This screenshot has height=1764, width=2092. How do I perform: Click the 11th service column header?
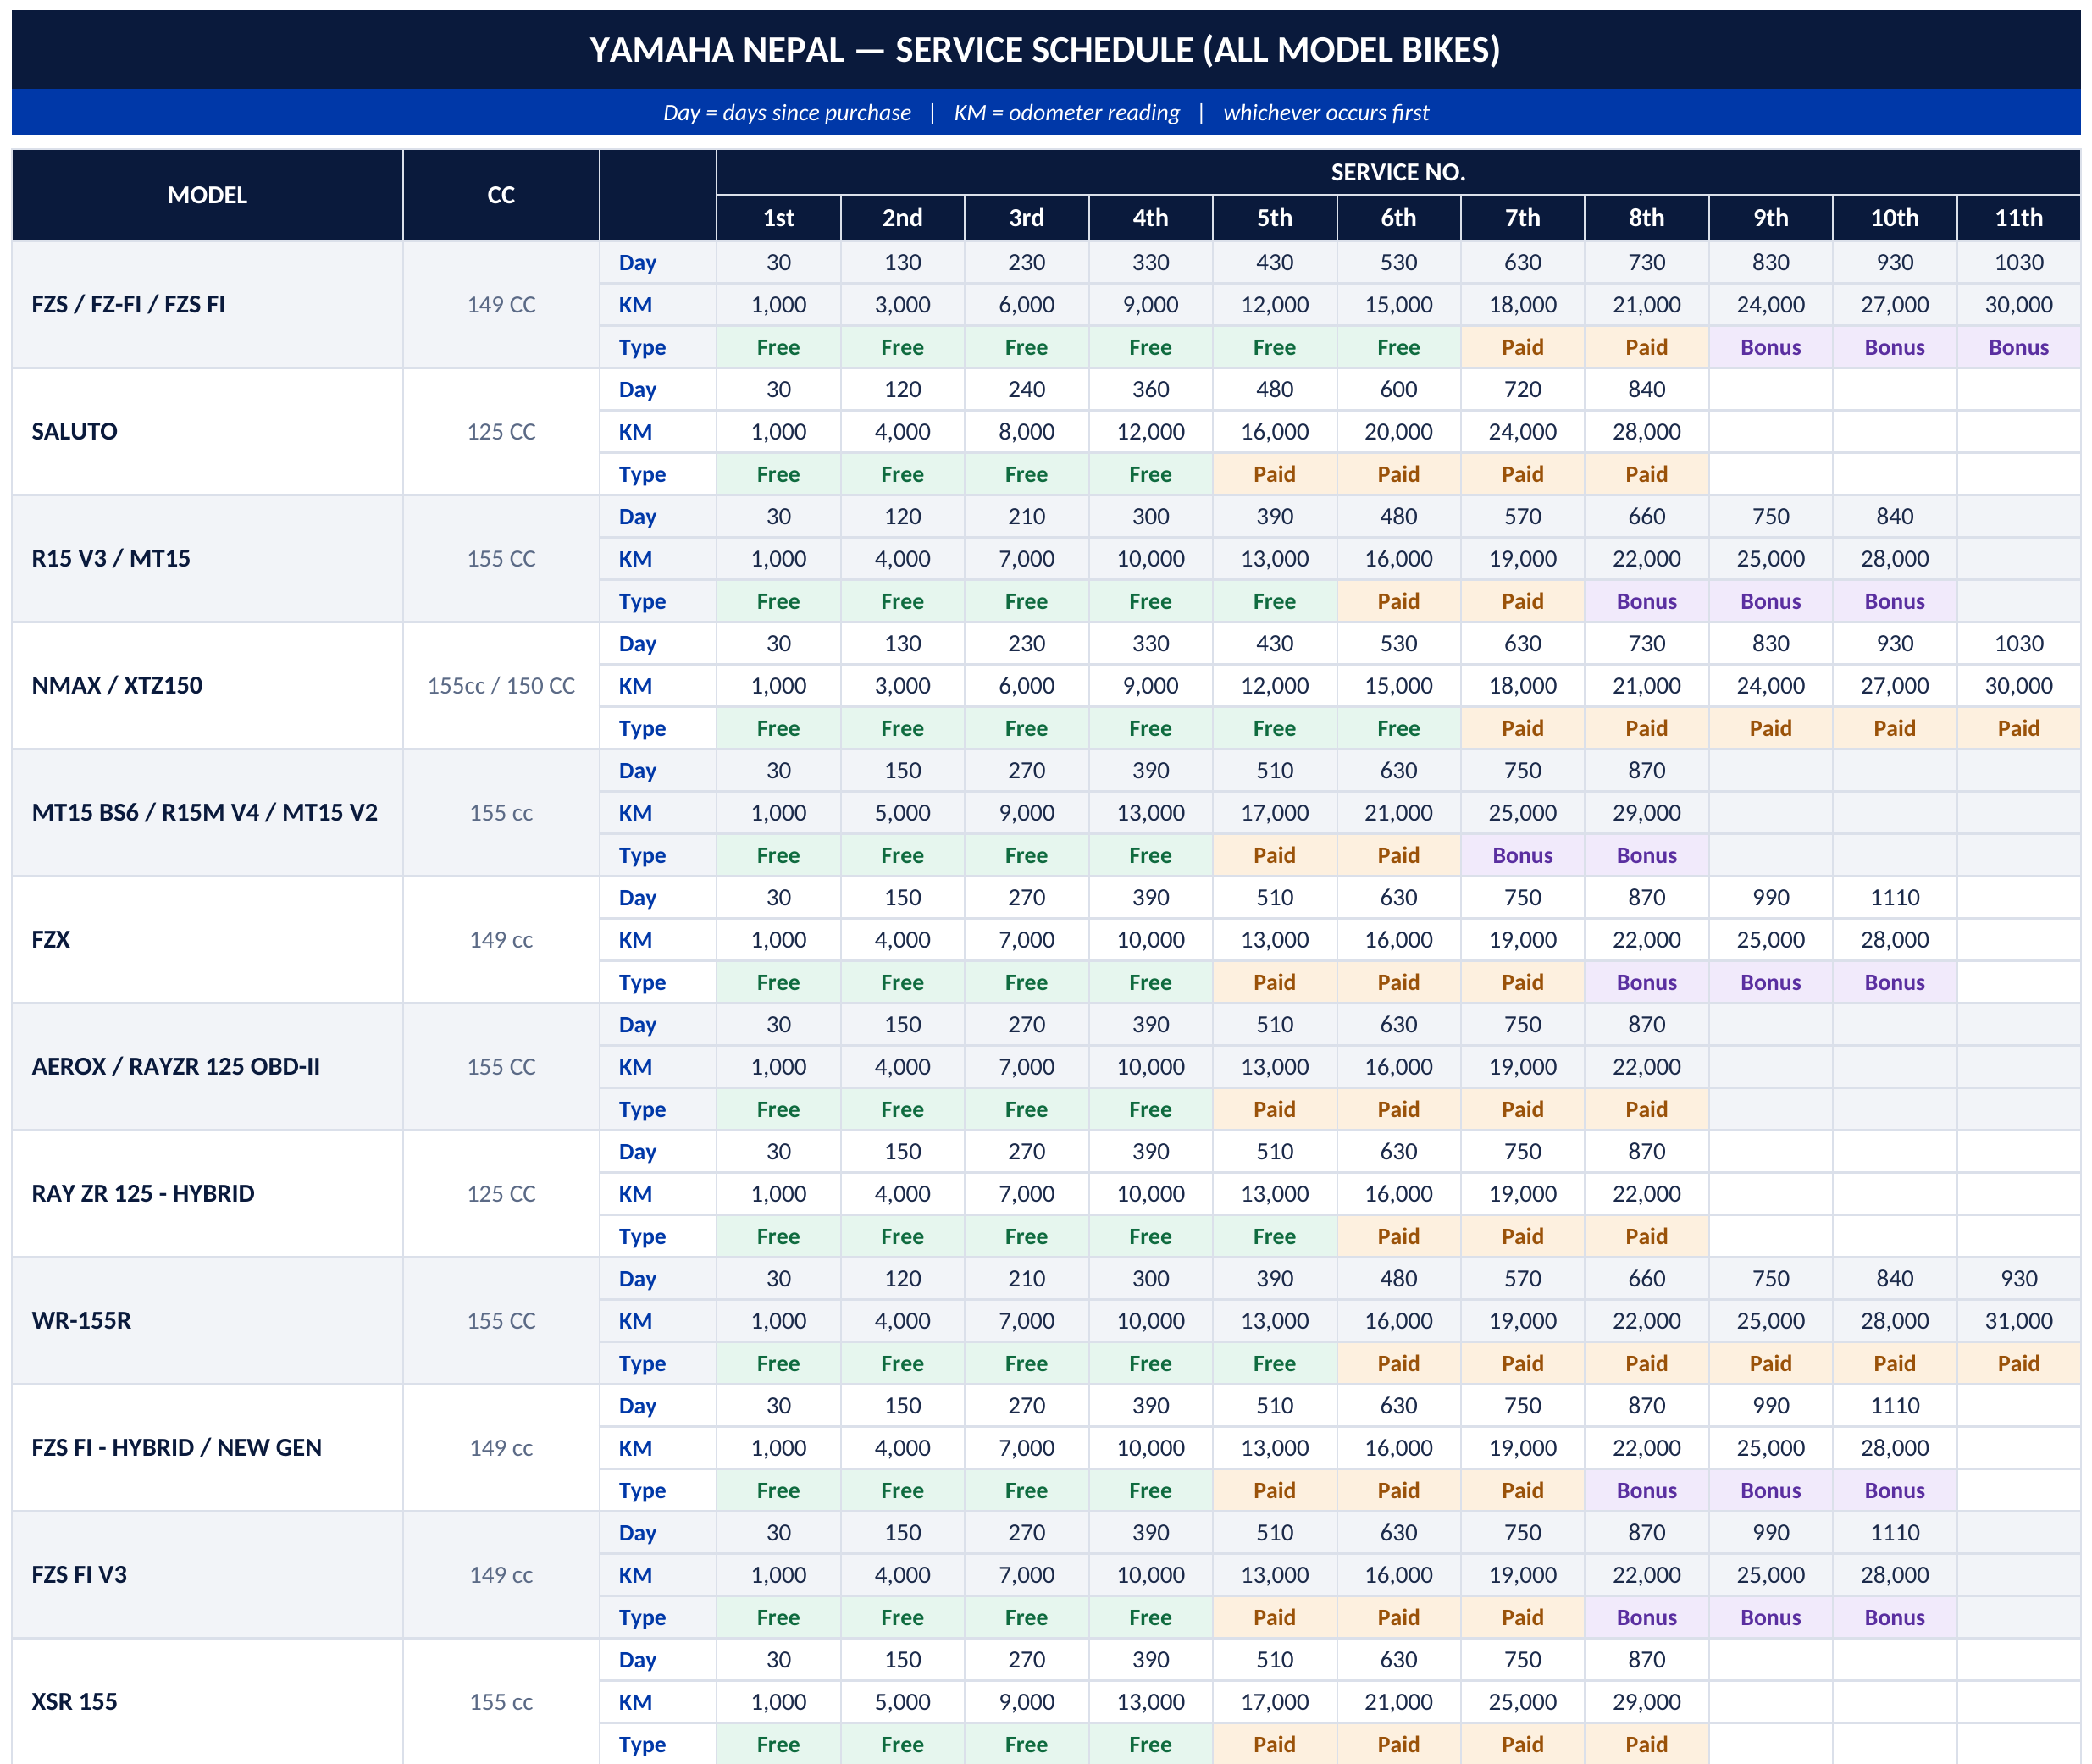click(x=2019, y=218)
